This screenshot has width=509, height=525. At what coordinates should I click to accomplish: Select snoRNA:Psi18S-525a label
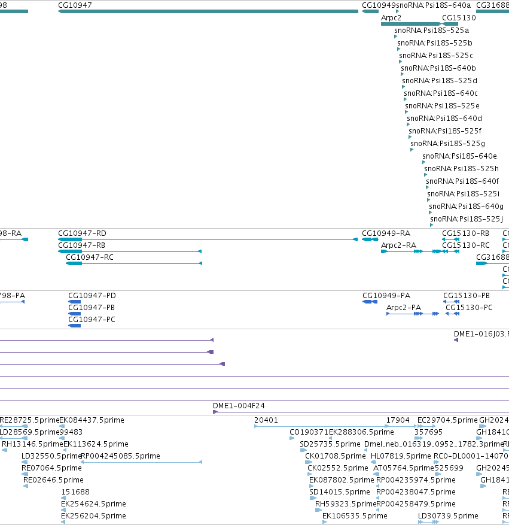tap(432, 31)
